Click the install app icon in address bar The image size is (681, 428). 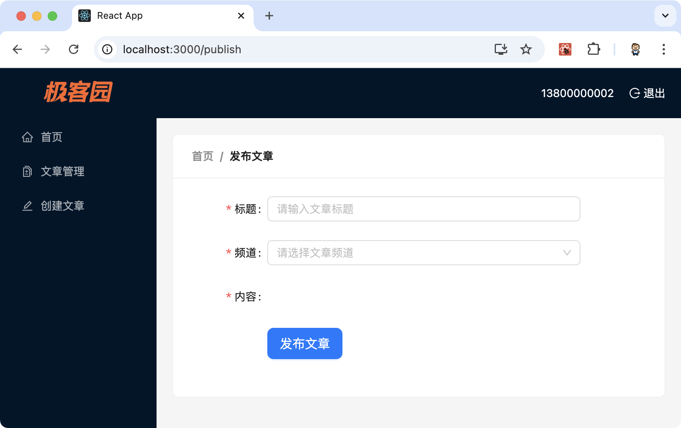(501, 49)
